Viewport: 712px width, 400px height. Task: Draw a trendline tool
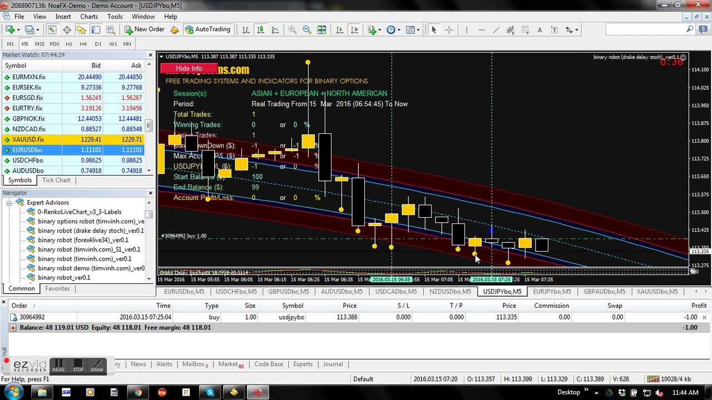coord(496,29)
